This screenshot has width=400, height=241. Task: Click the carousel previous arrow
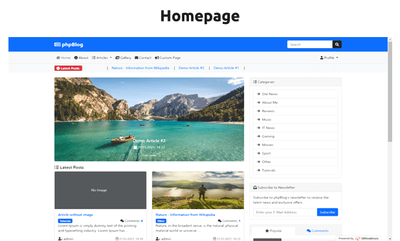tap(68, 120)
